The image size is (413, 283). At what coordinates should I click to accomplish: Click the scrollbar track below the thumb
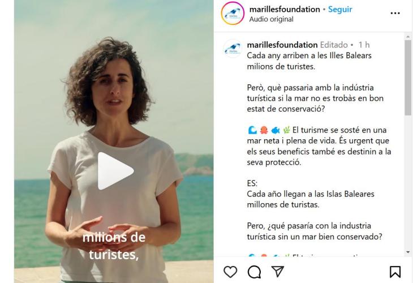pos(408,182)
